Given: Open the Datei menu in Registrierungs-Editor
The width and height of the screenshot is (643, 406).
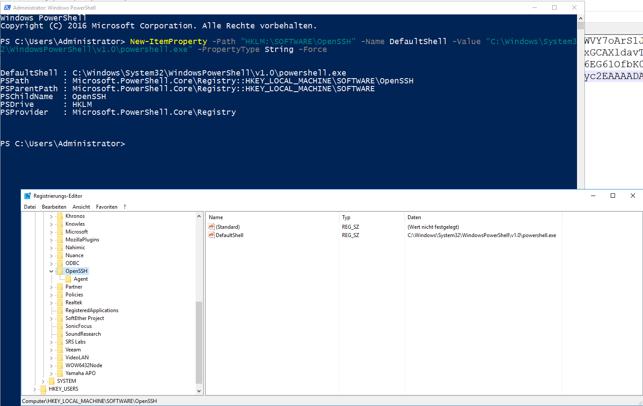Looking at the screenshot, I should [x=30, y=207].
